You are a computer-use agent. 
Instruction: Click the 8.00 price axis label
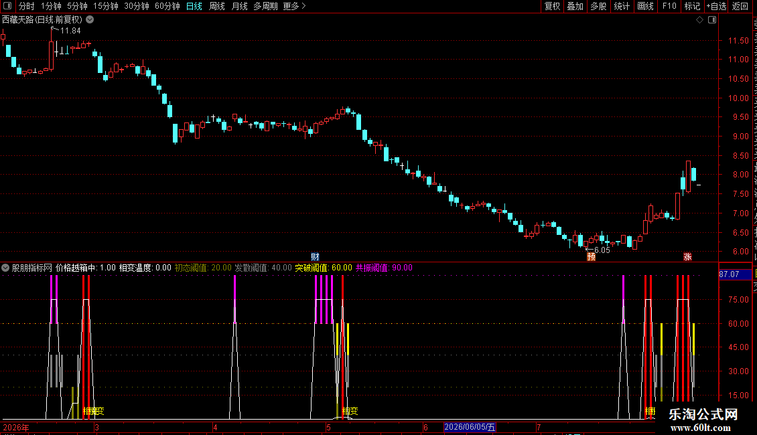point(740,175)
